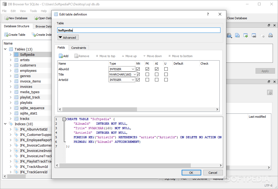Screen dimensions: 278x189
Task: Collapse the CREATE TABLE code fold marker
Action: [x=64, y=119]
